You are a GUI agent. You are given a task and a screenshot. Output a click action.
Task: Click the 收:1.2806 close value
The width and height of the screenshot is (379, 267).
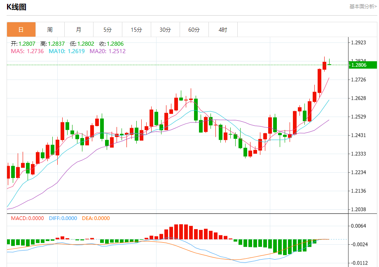pyautogui.click(x=111, y=44)
